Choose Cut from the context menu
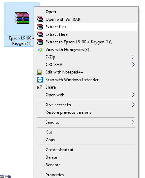This screenshot has width=145, height=178. pos(86,132)
